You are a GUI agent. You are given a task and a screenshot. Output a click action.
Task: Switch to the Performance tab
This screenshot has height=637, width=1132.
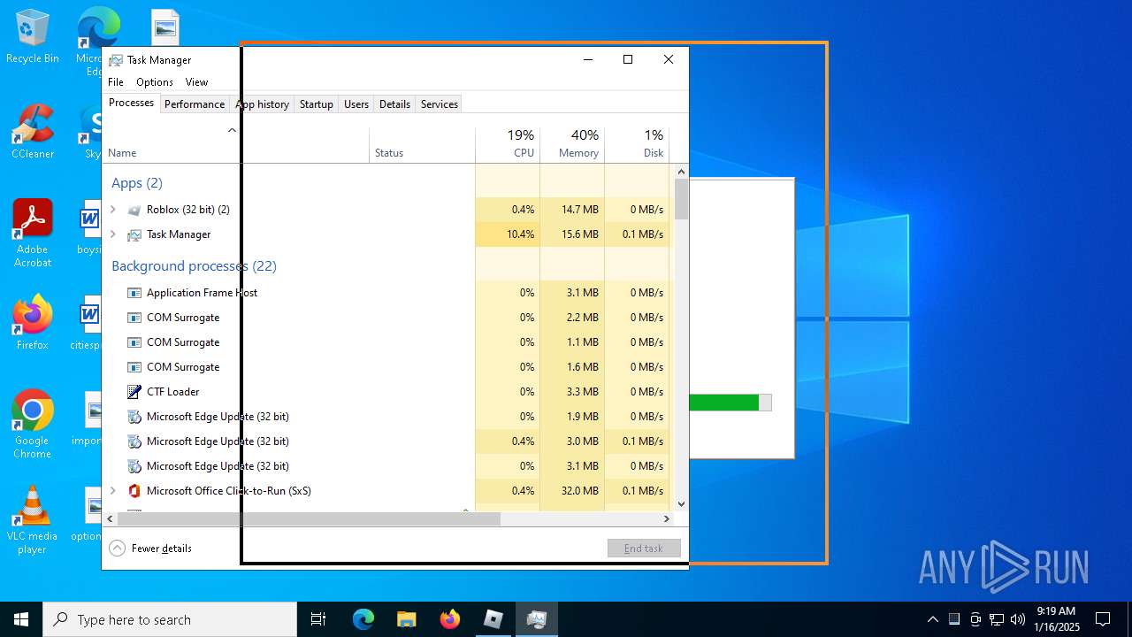(195, 104)
